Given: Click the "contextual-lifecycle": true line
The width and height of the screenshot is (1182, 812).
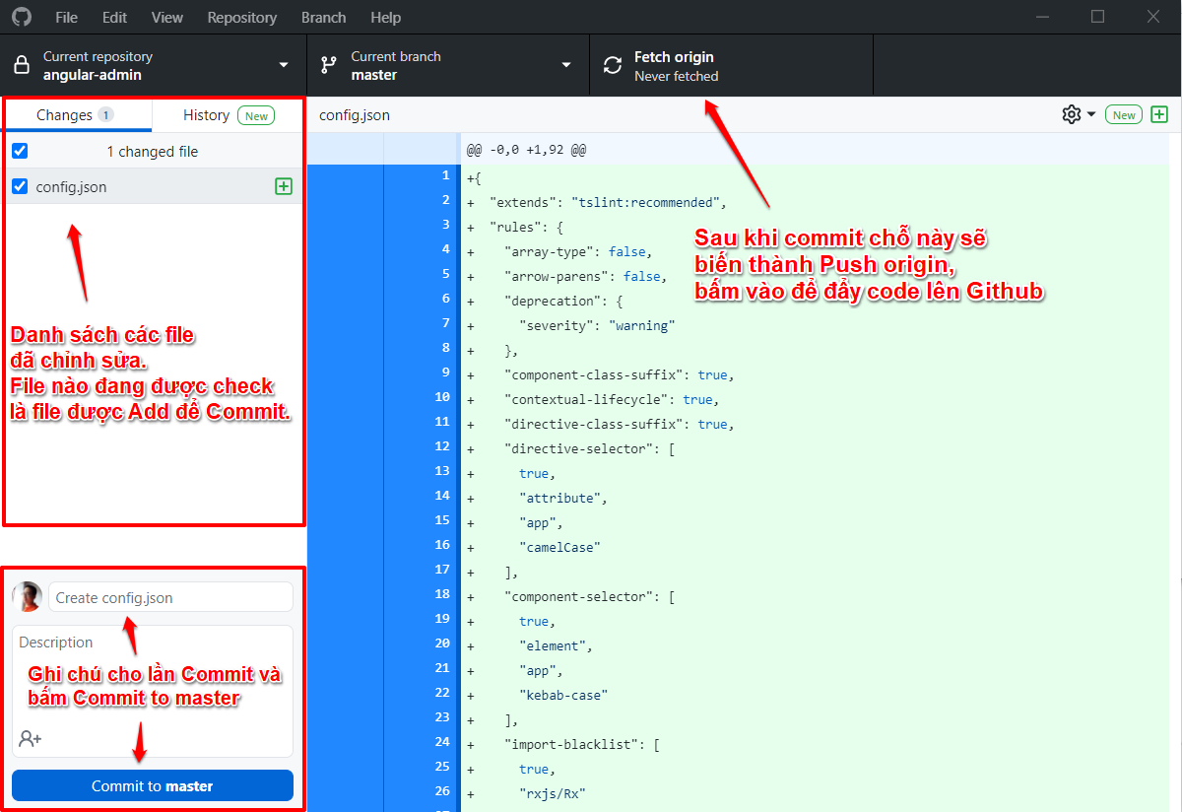Looking at the screenshot, I should pyautogui.click(x=612, y=399).
